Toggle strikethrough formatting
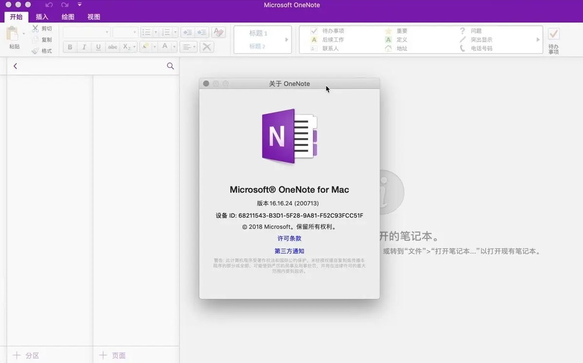583x363 pixels. tap(112, 47)
